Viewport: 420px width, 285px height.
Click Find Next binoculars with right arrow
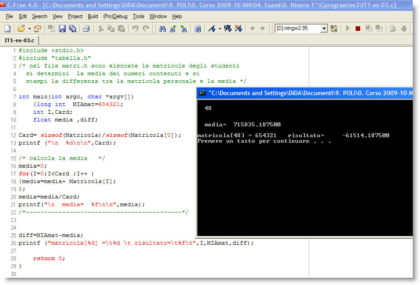tap(173, 29)
